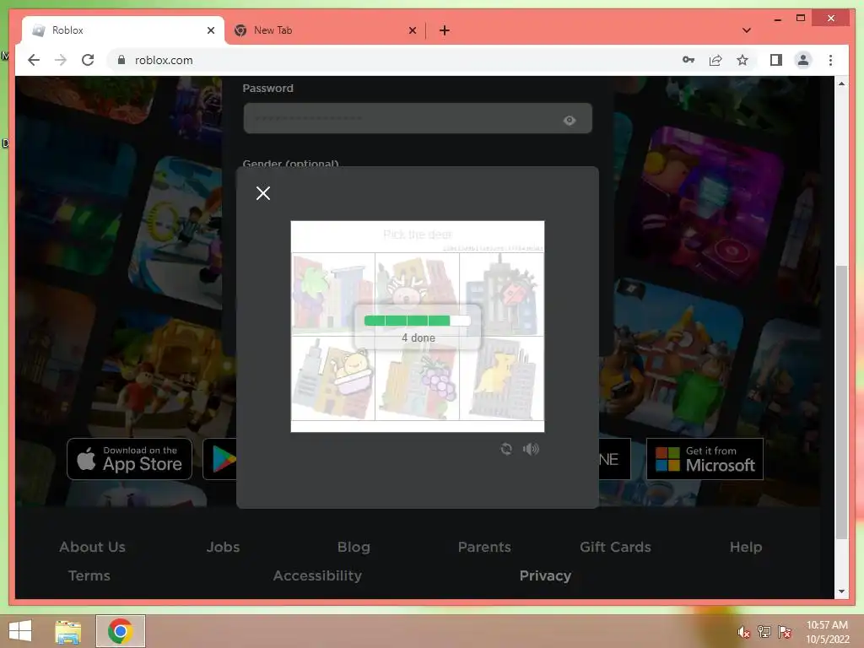Open the Chrome three-dot menu
Viewport: 864px width, 648px height.
pyautogui.click(x=830, y=60)
